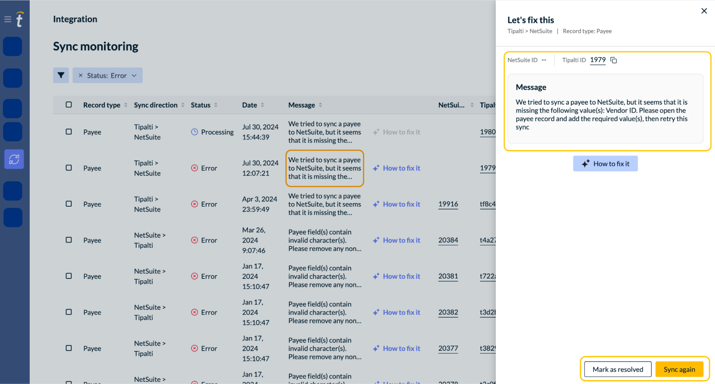The width and height of the screenshot is (715, 384).
Task: Close the Let's fix this panel
Action: coord(704,11)
